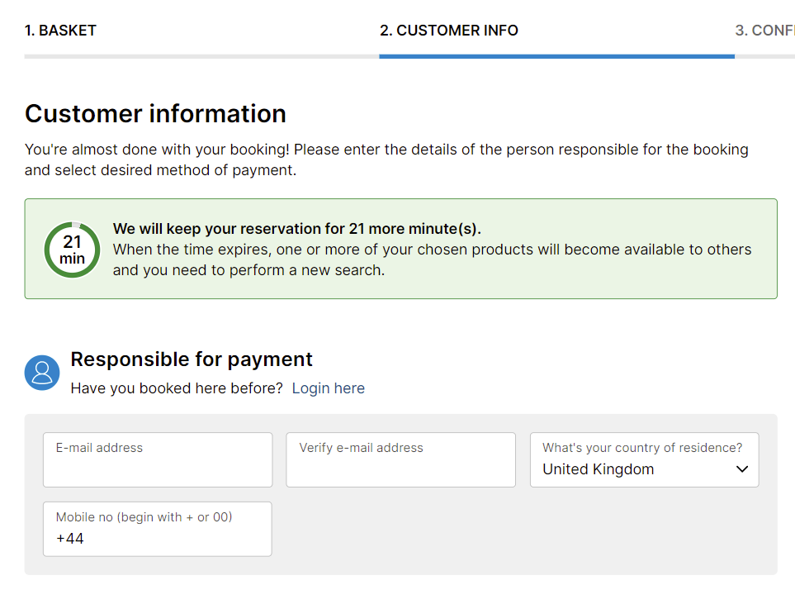Click the blue user profile icon
Viewport: 795px width, 604px height.
(x=42, y=373)
